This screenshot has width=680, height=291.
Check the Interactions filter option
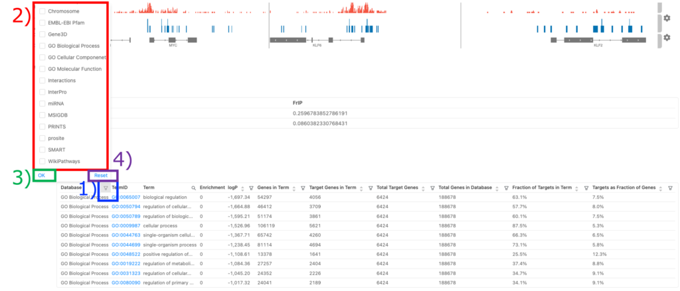coord(42,81)
